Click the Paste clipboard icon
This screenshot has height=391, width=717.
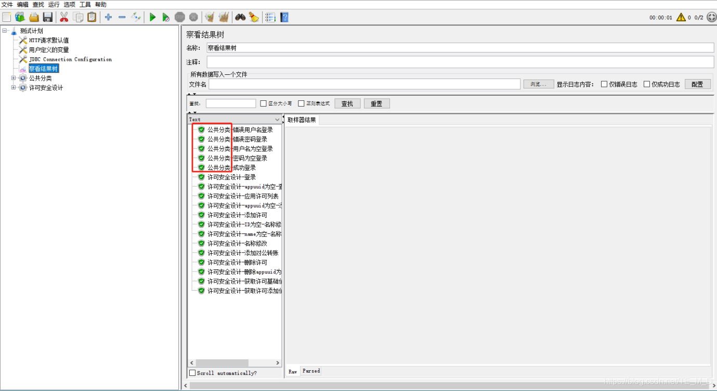[x=92, y=17]
